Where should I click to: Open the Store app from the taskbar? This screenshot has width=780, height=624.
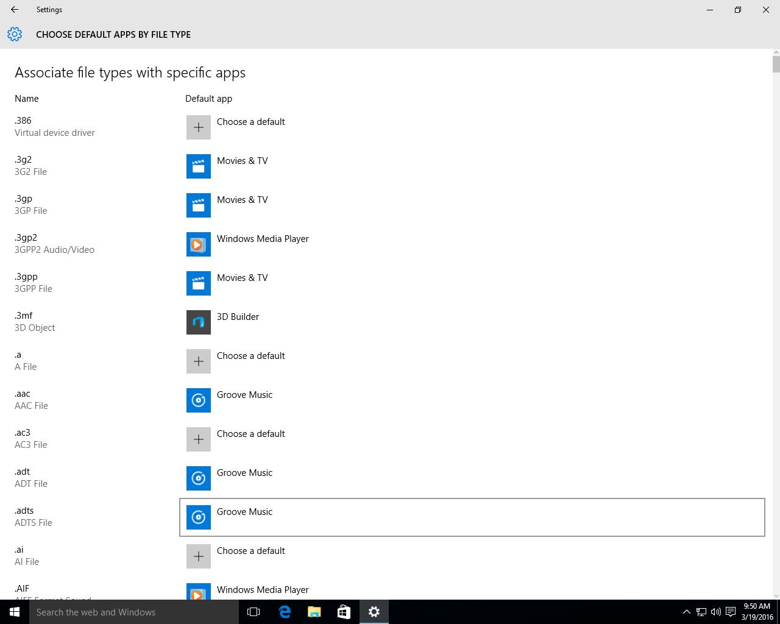[x=344, y=612]
